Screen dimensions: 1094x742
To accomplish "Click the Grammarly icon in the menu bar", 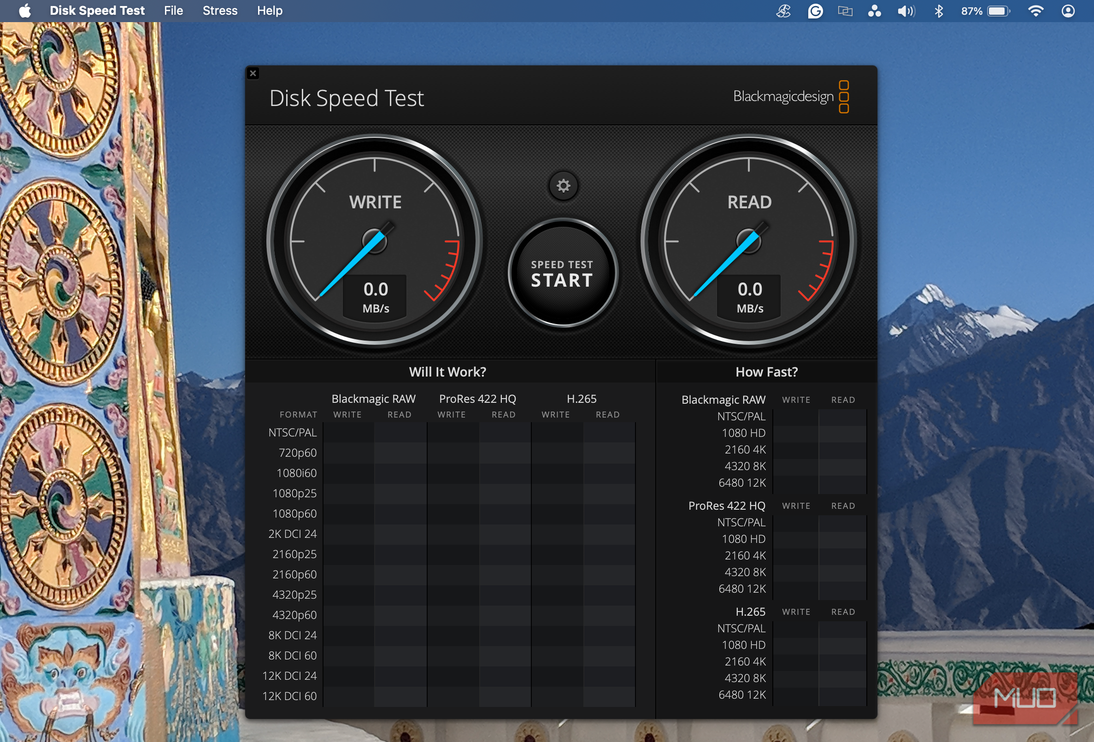I will coord(815,11).
